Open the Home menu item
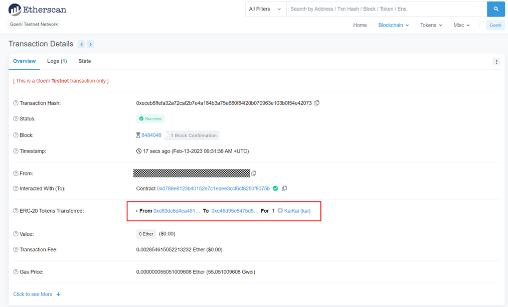Screen dimensions: 508x307 (x=360, y=25)
